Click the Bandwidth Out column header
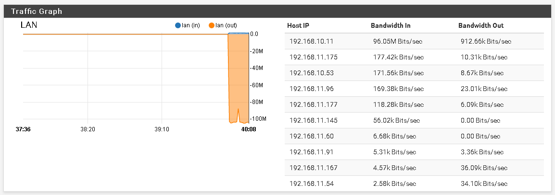The height and width of the screenshot is (195, 555). [x=481, y=25]
